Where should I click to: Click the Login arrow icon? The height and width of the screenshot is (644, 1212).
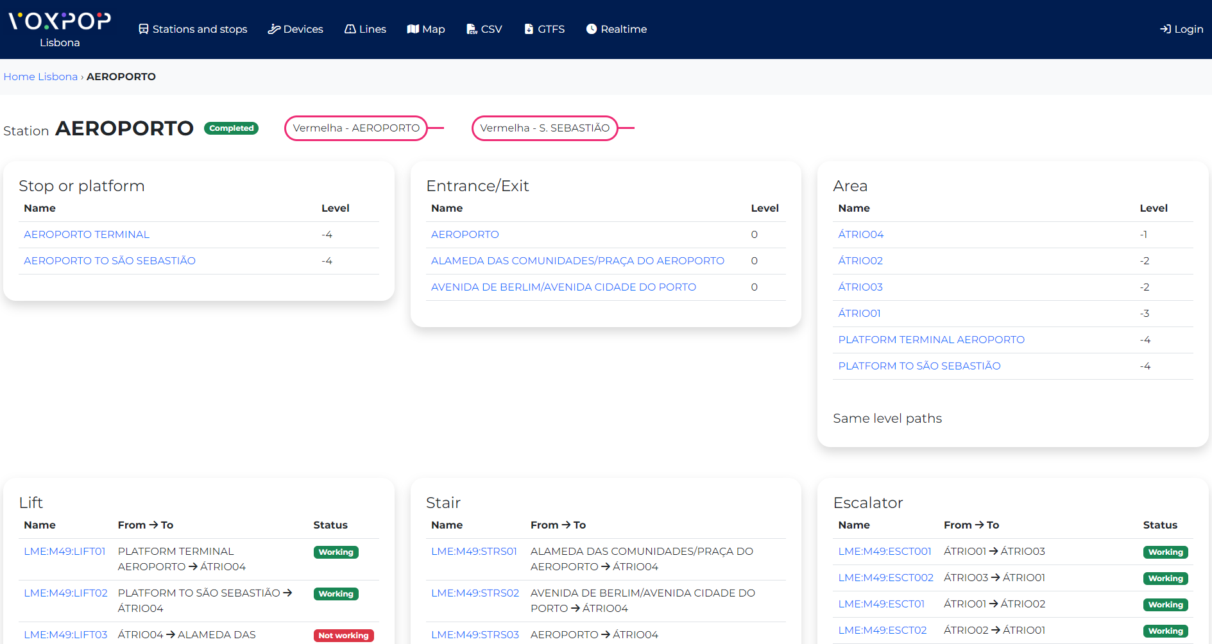(1166, 29)
